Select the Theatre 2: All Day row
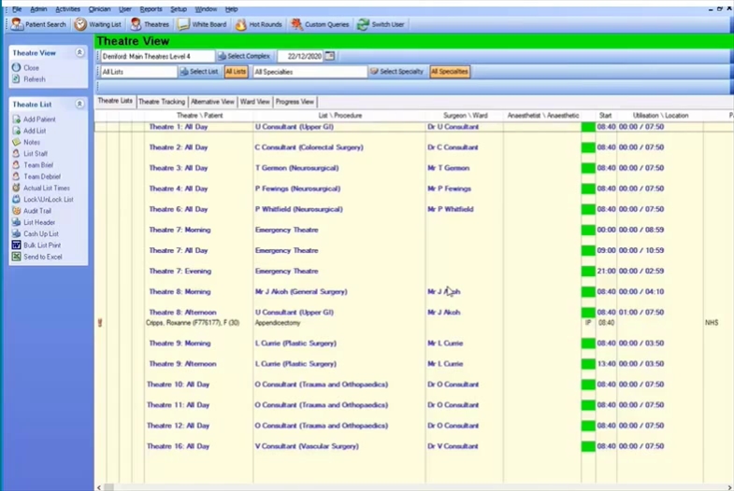 (413, 147)
